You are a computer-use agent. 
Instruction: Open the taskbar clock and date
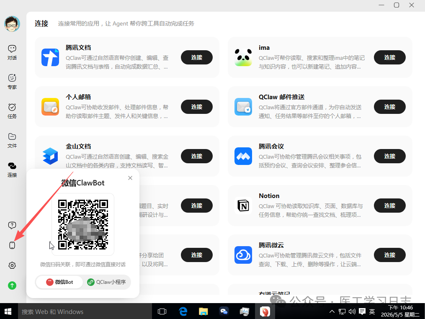400,311
